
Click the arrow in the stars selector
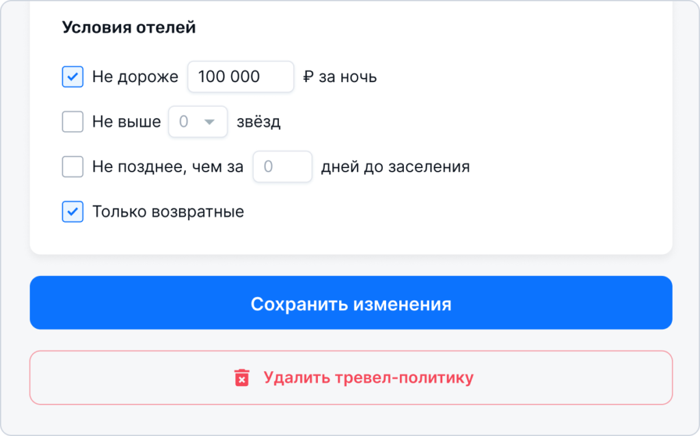click(209, 122)
